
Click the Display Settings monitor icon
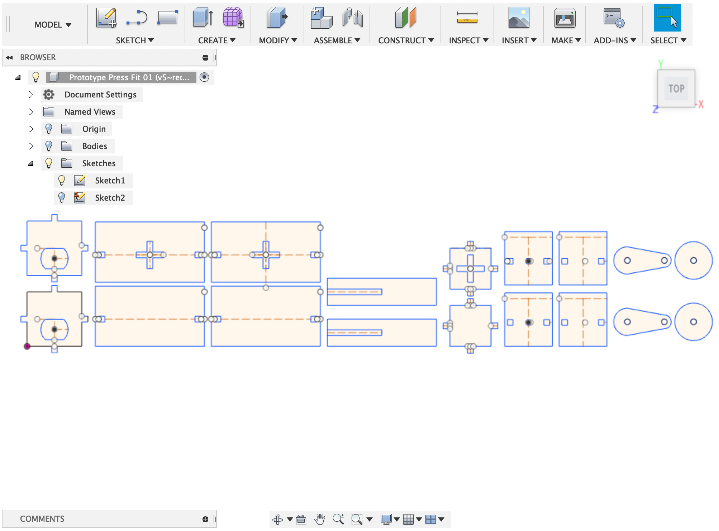tap(386, 519)
